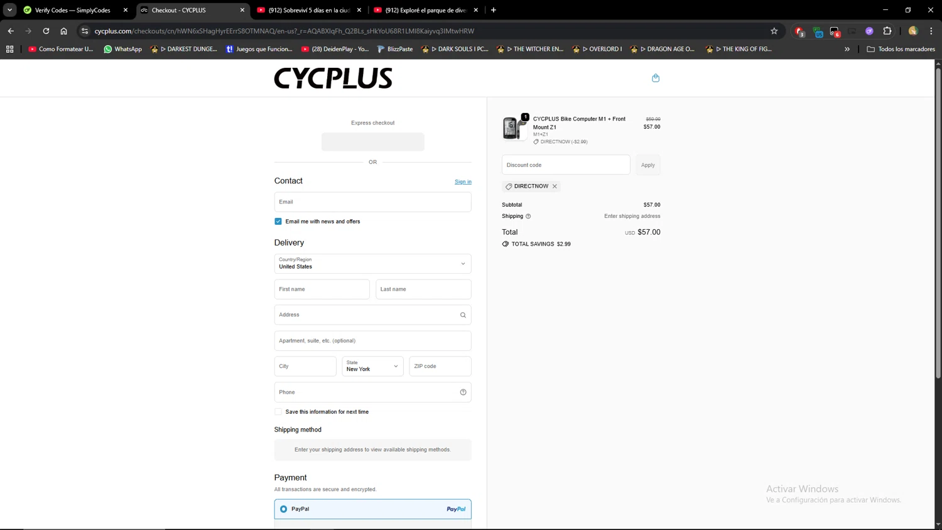This screenshot has width=942, height=530.
Task: Open Todos los marcadores folder
Action: [901, 49]
